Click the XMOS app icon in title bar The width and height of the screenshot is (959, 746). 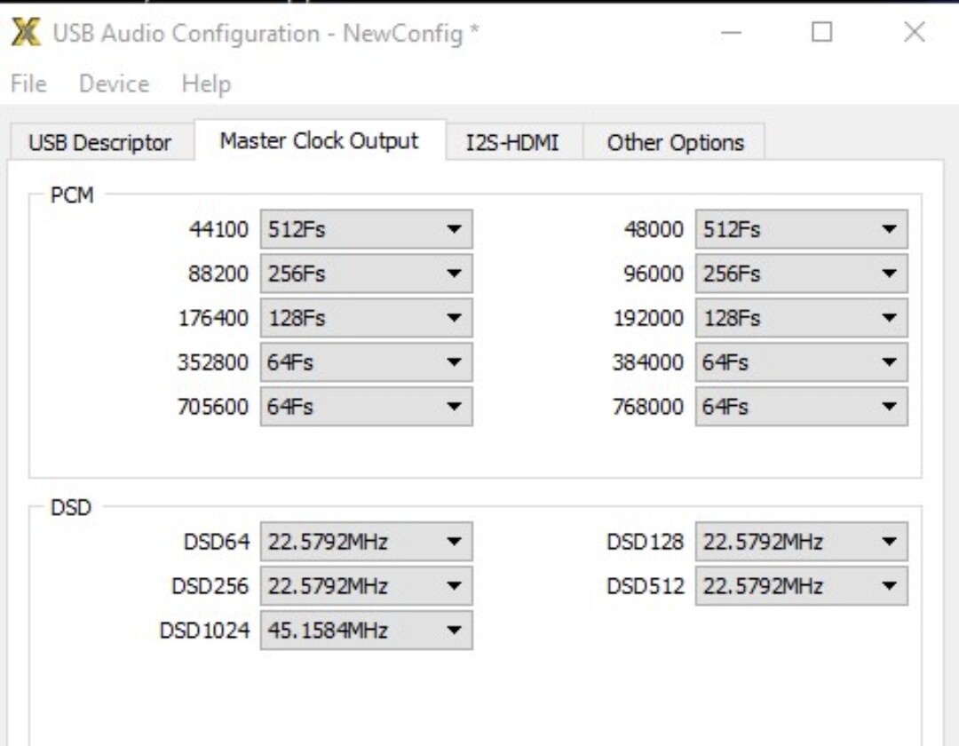point(25,34)
